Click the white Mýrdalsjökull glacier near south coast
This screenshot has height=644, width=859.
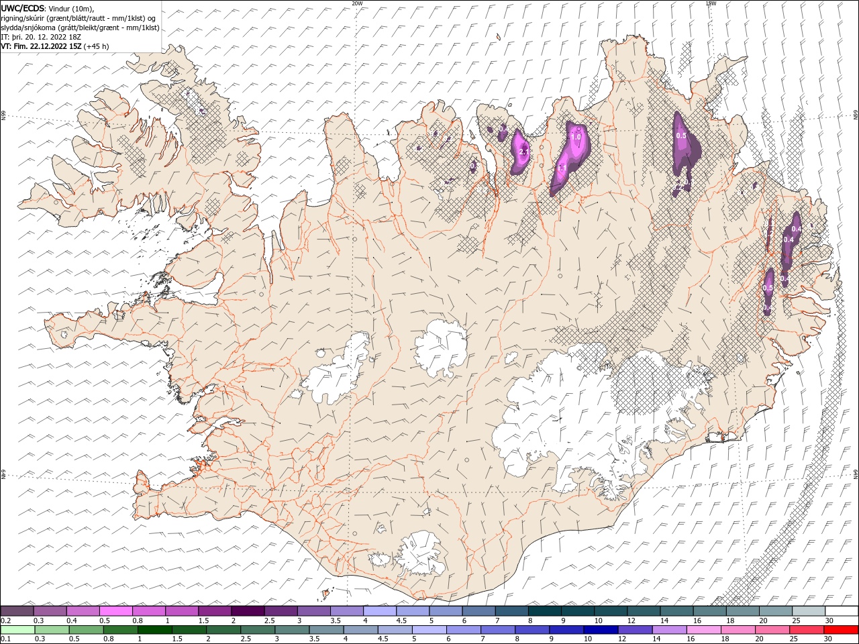click(x=419, y=553)
